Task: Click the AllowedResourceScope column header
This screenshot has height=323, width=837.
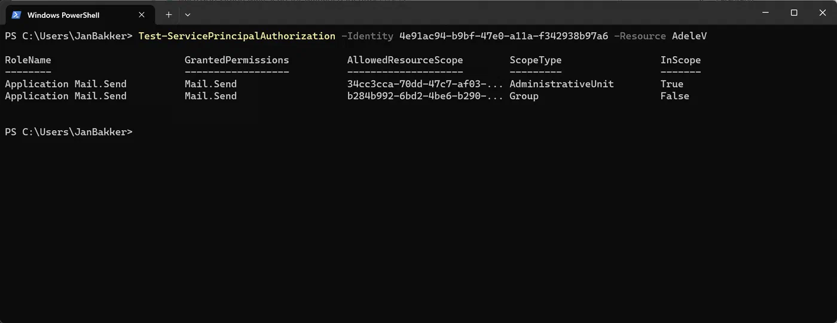Action: 405,60
